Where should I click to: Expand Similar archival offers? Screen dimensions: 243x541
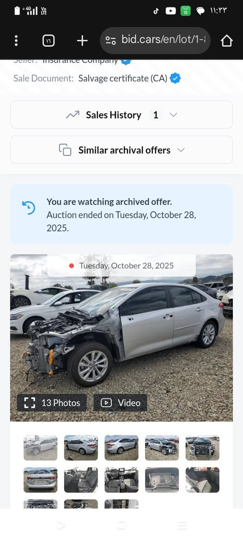121,150
